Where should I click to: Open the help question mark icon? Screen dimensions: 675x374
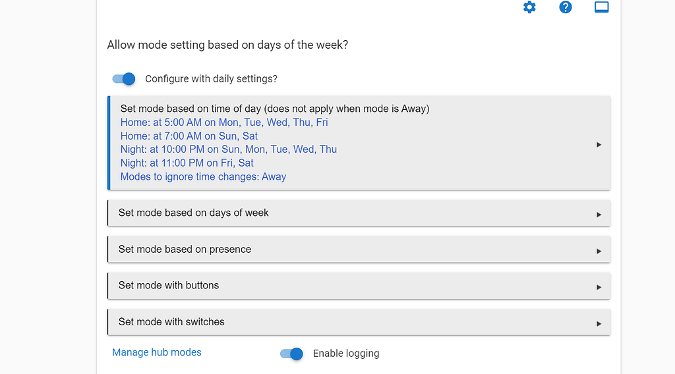pyautogui.click(x=565, y=7)
